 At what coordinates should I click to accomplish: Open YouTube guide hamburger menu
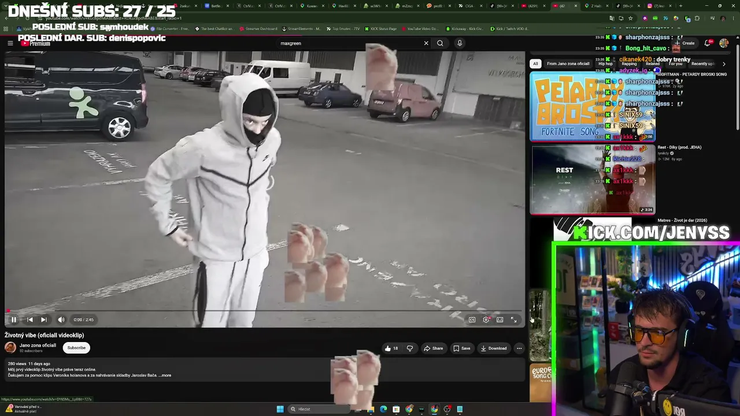[10, 43]
